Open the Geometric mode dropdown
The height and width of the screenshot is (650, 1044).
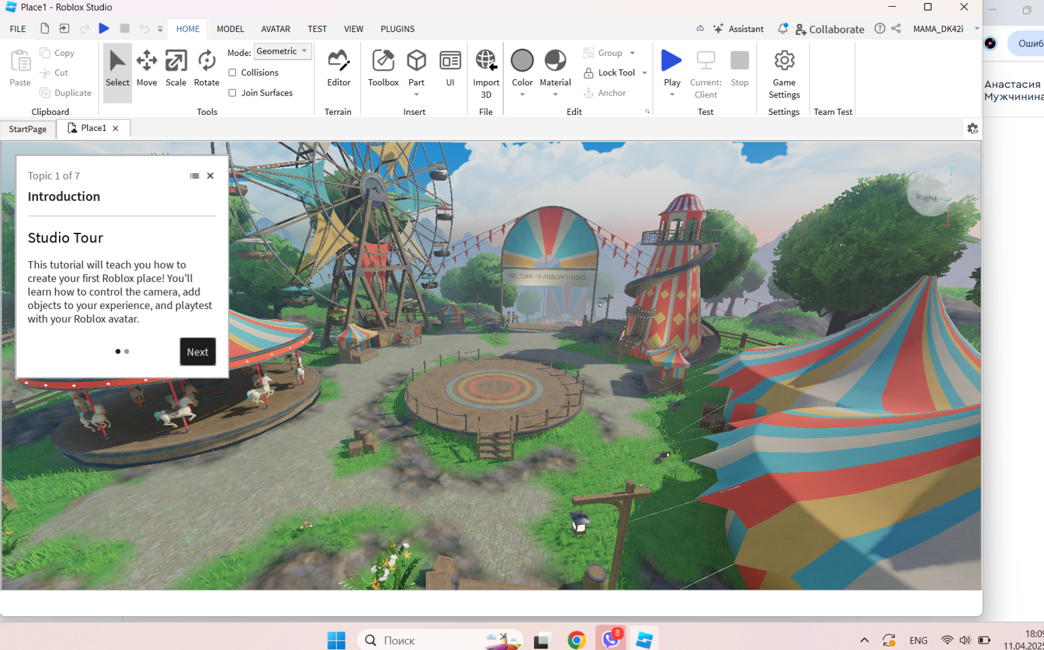point(282,51)
